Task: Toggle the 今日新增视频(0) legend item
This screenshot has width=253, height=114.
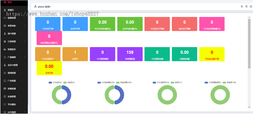Action: (213, 83)
